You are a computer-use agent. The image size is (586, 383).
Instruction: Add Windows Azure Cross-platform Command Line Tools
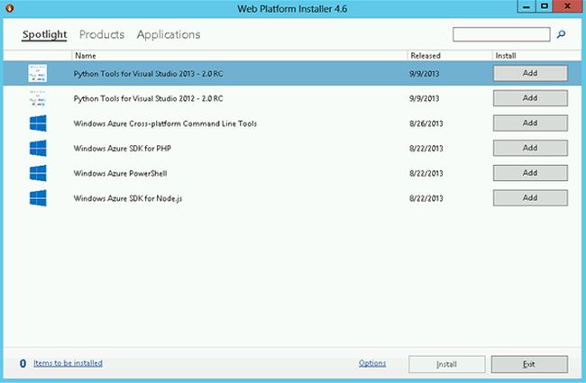pos(530,123)
